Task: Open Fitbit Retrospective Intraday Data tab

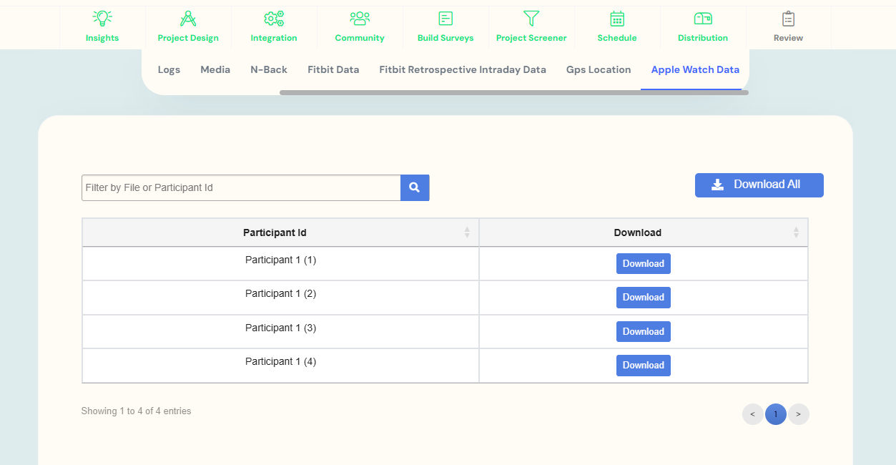Action: coord(463,69)
